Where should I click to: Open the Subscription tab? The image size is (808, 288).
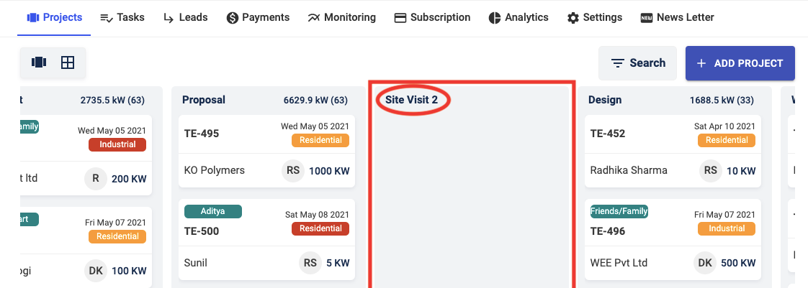point(432,17)
